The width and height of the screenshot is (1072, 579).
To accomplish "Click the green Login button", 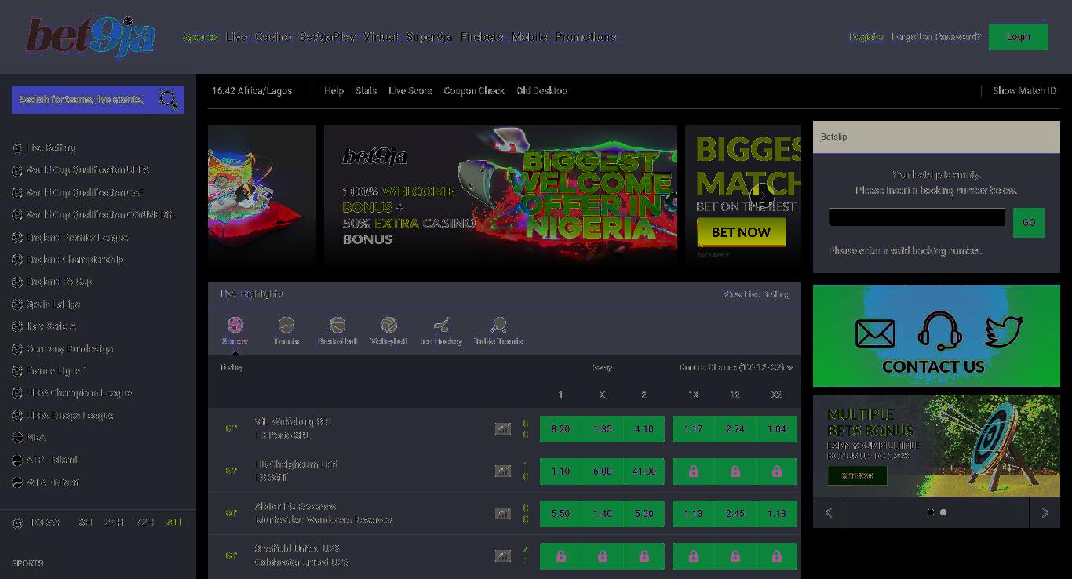I will 1019,37.
